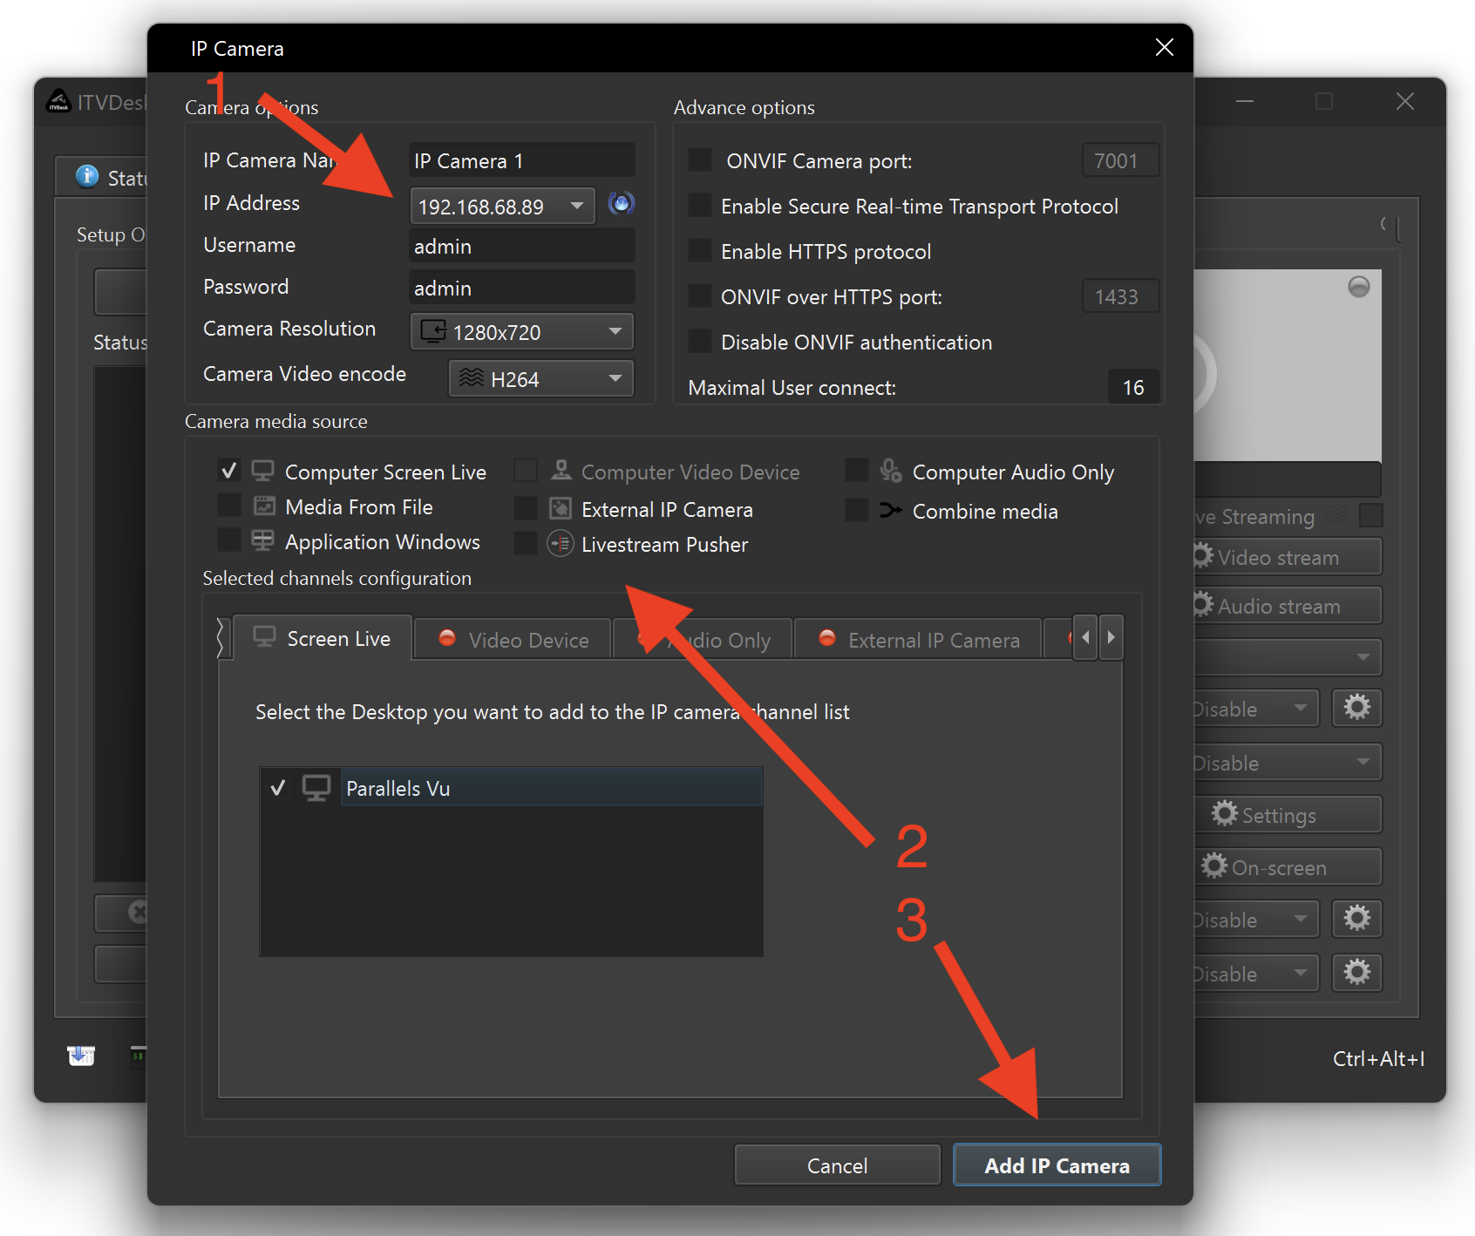Click the IP Camera Name input field
Image resolution: width=1475 pixels, height=1236 pixels.
[520, 161]
